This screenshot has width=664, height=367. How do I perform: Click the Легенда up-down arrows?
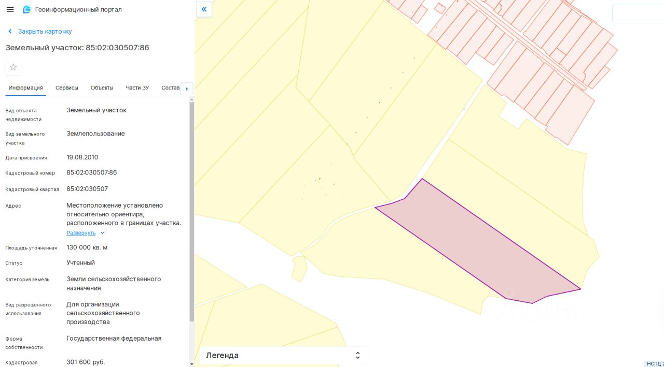pos(357,355)
